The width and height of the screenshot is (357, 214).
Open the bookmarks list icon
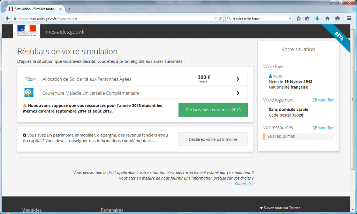pos(307,19)
